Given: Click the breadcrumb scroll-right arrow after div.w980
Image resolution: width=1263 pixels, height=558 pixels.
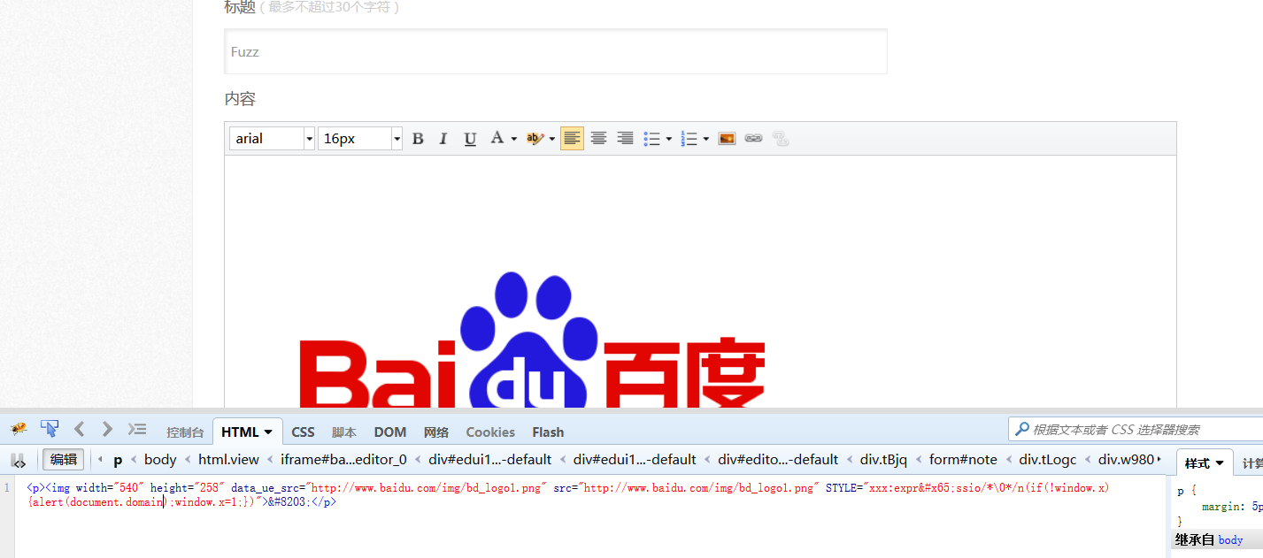Looking at the screenshot, I should [1159, 460].
